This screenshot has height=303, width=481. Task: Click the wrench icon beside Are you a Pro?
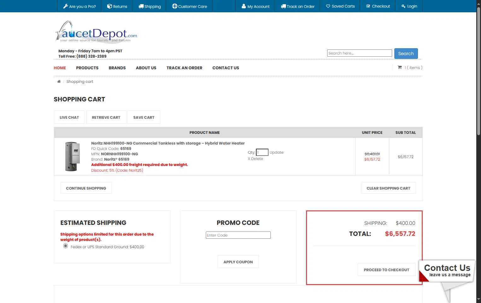click(x=66, y=6)
